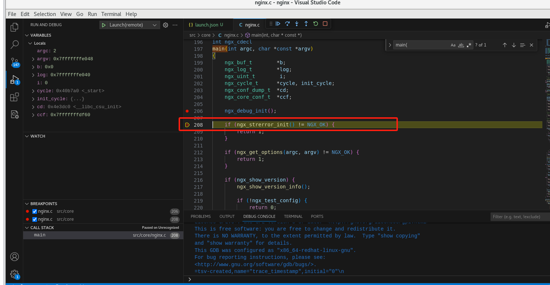Close the find widget
The image size is (550, 285).
tap(531, 45)
